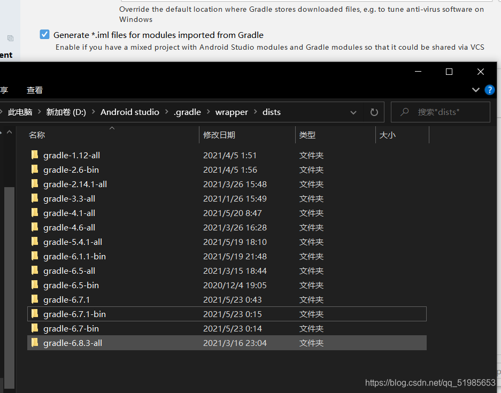Click the gradle-6.8.3-all folder icon
The height and width of the screenshot is (393, 501).
click(x=35, y=343)
